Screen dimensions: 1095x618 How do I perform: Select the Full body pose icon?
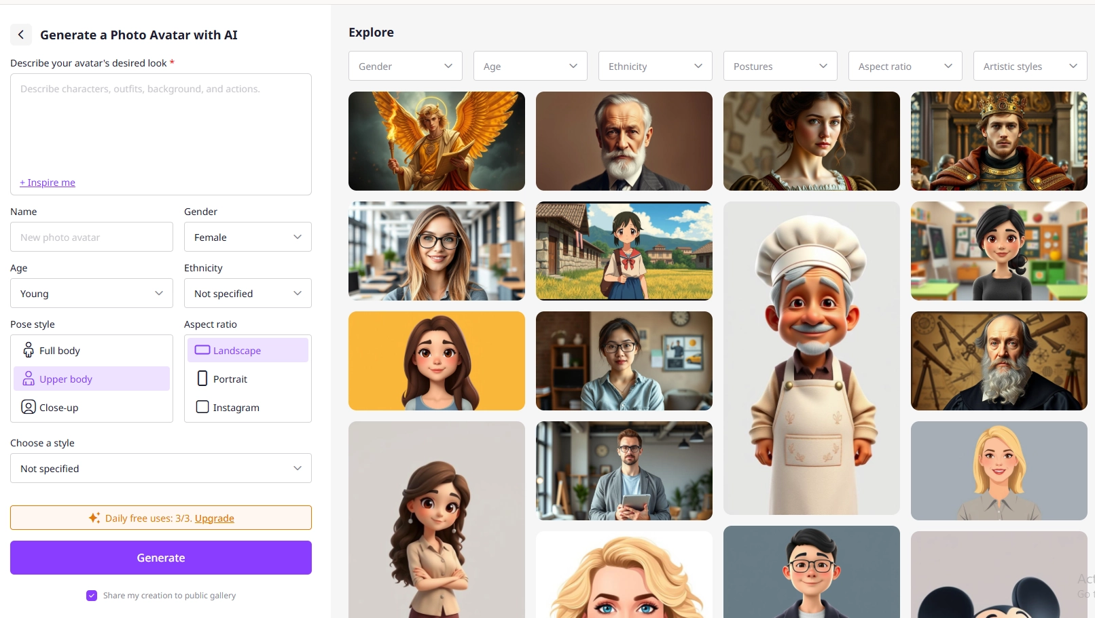click(29, 350)
